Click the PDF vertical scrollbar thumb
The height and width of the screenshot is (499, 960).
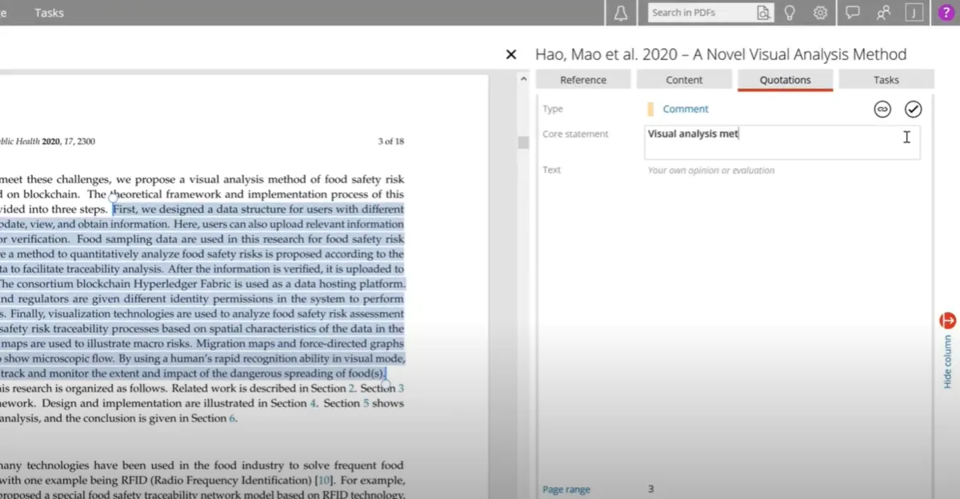524,142
